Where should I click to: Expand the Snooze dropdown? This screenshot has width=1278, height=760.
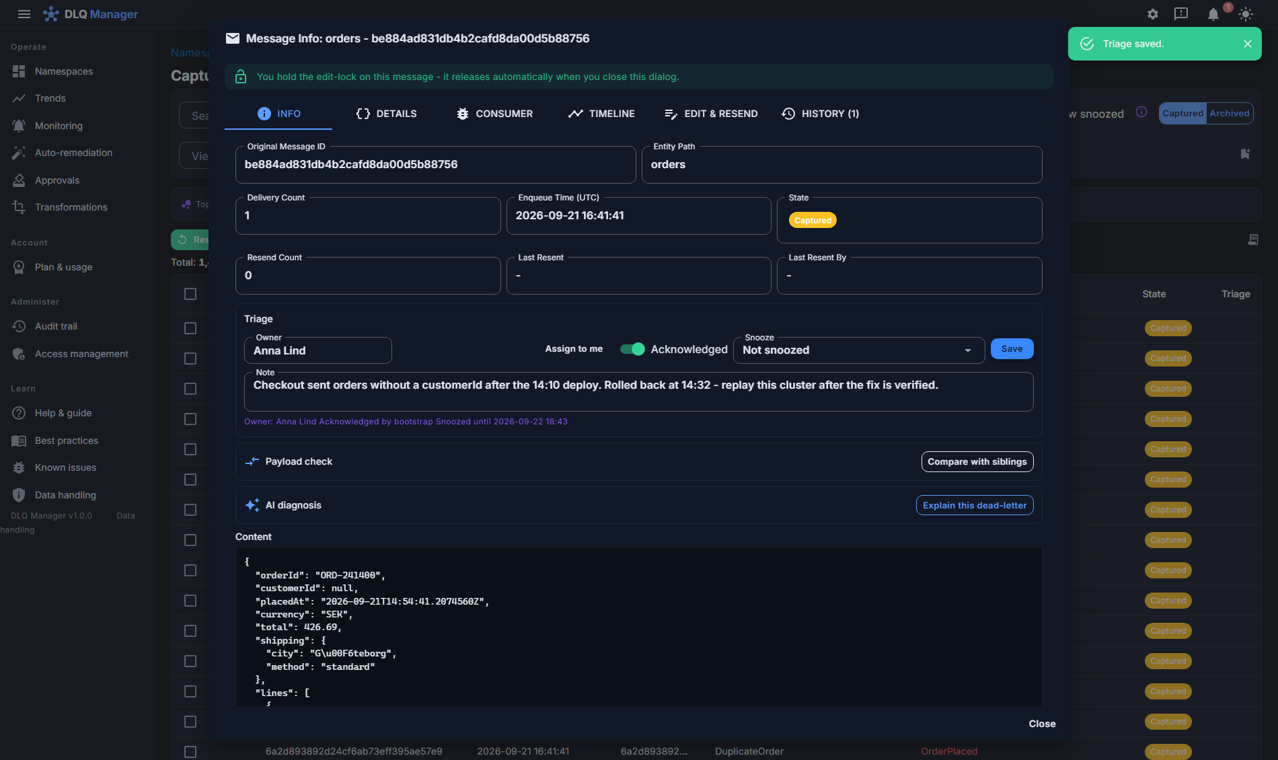pos(859,350)
